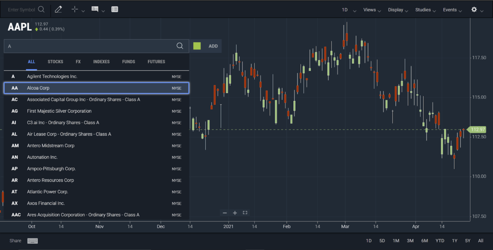
Task: Open the Studies dropdown menu
Action: click(426, 10)
